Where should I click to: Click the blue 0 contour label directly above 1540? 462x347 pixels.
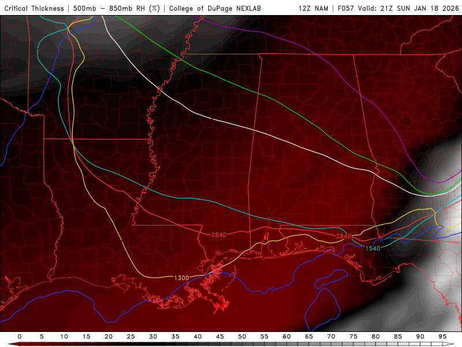[x=381, y=240]
